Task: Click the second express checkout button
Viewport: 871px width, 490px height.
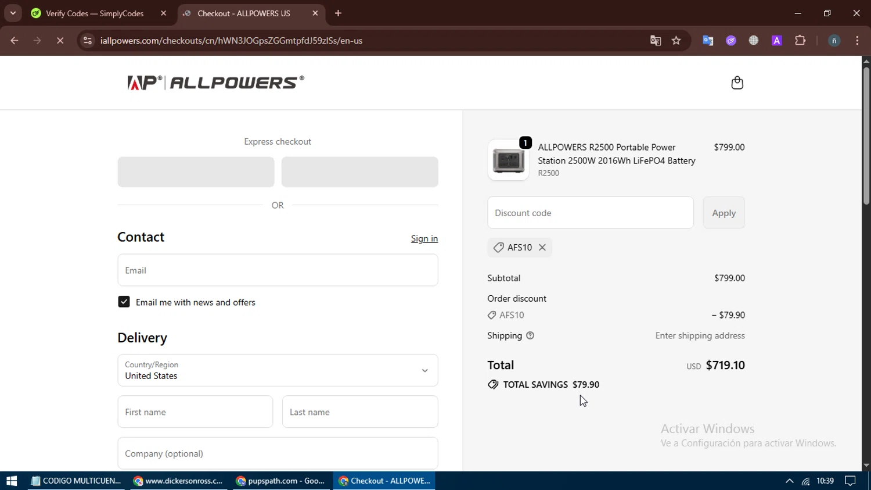Action: [x=360, y=172]
